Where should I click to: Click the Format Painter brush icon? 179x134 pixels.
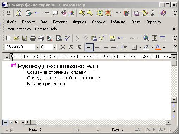click(102, 38)
